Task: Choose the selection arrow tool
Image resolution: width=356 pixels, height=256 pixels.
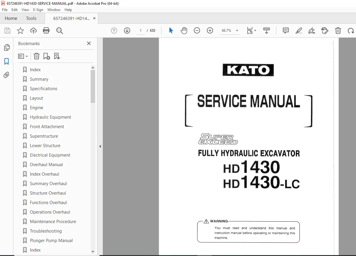Action: 171,31
